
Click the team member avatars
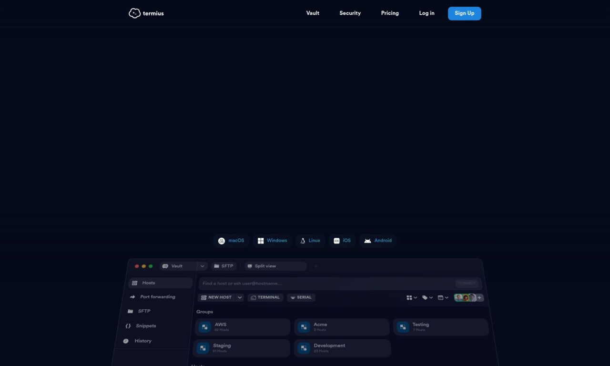click(x=465, y=298)
